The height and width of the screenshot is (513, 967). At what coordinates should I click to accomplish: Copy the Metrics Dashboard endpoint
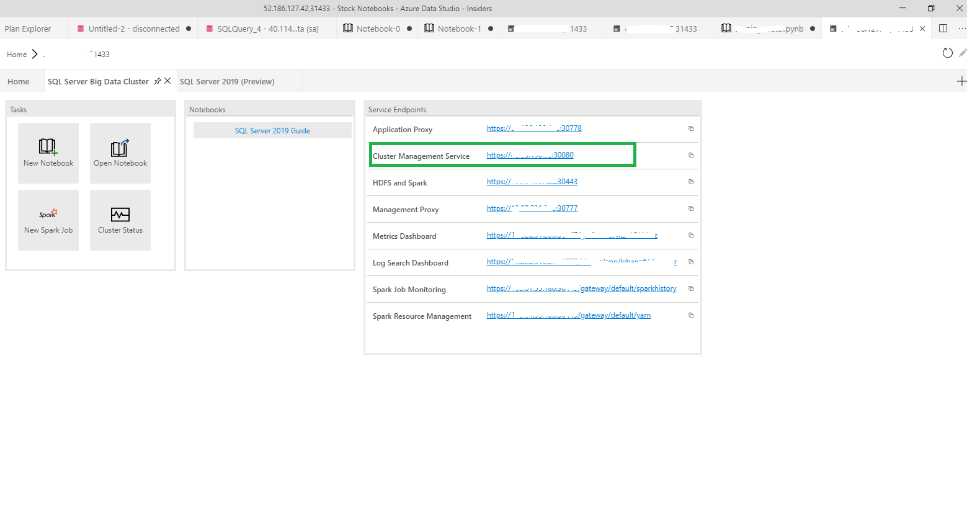[691, 235]
